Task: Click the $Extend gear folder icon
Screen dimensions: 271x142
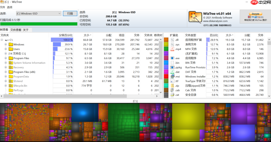Action: coord(11,81)
